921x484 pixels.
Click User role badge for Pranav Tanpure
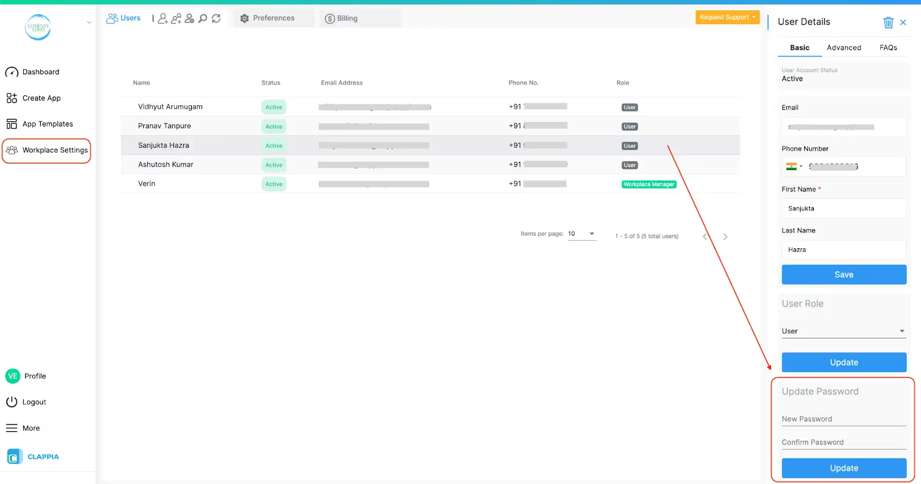click(630, 126)
